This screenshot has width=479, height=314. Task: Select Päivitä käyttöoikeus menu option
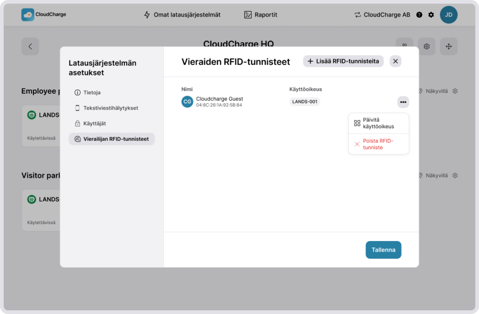point(378,123)
